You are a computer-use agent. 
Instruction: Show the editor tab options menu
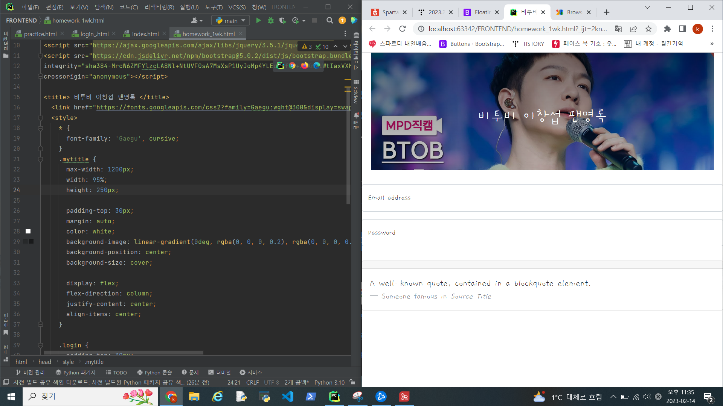[x=345, y=34]
